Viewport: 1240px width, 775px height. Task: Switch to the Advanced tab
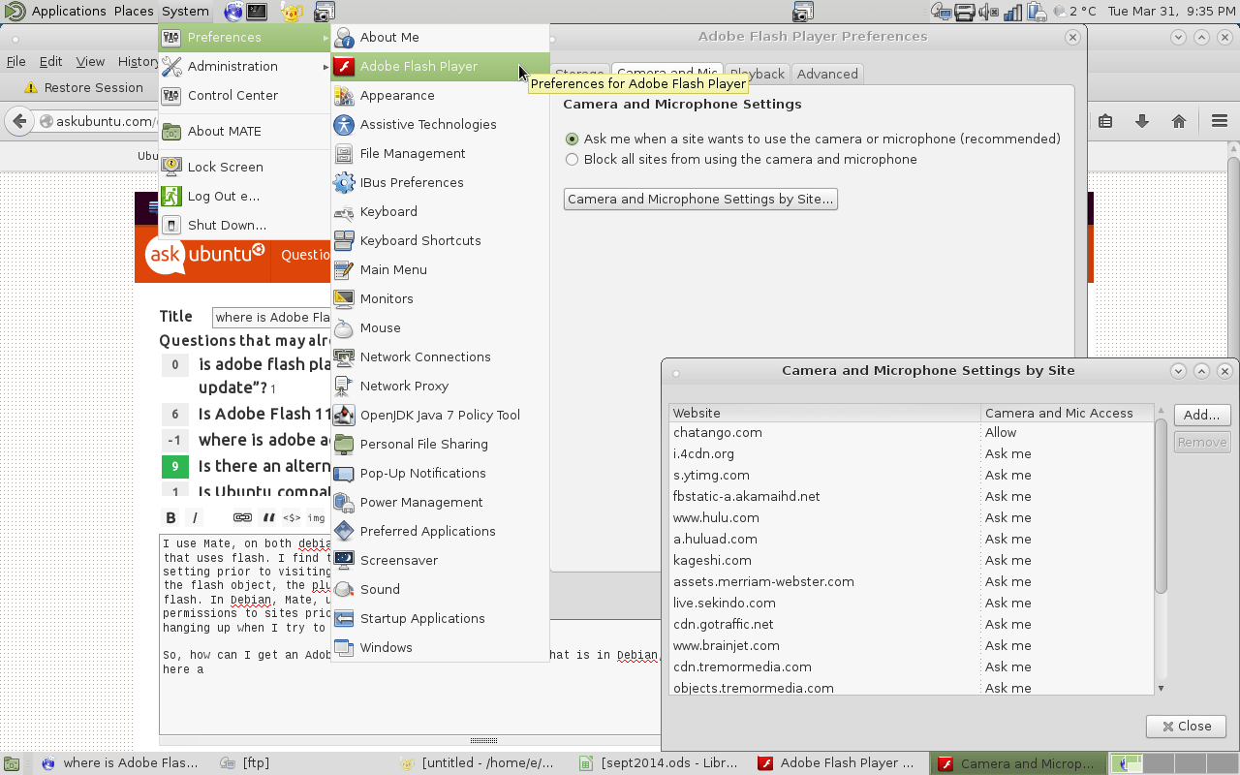point(827,74)
